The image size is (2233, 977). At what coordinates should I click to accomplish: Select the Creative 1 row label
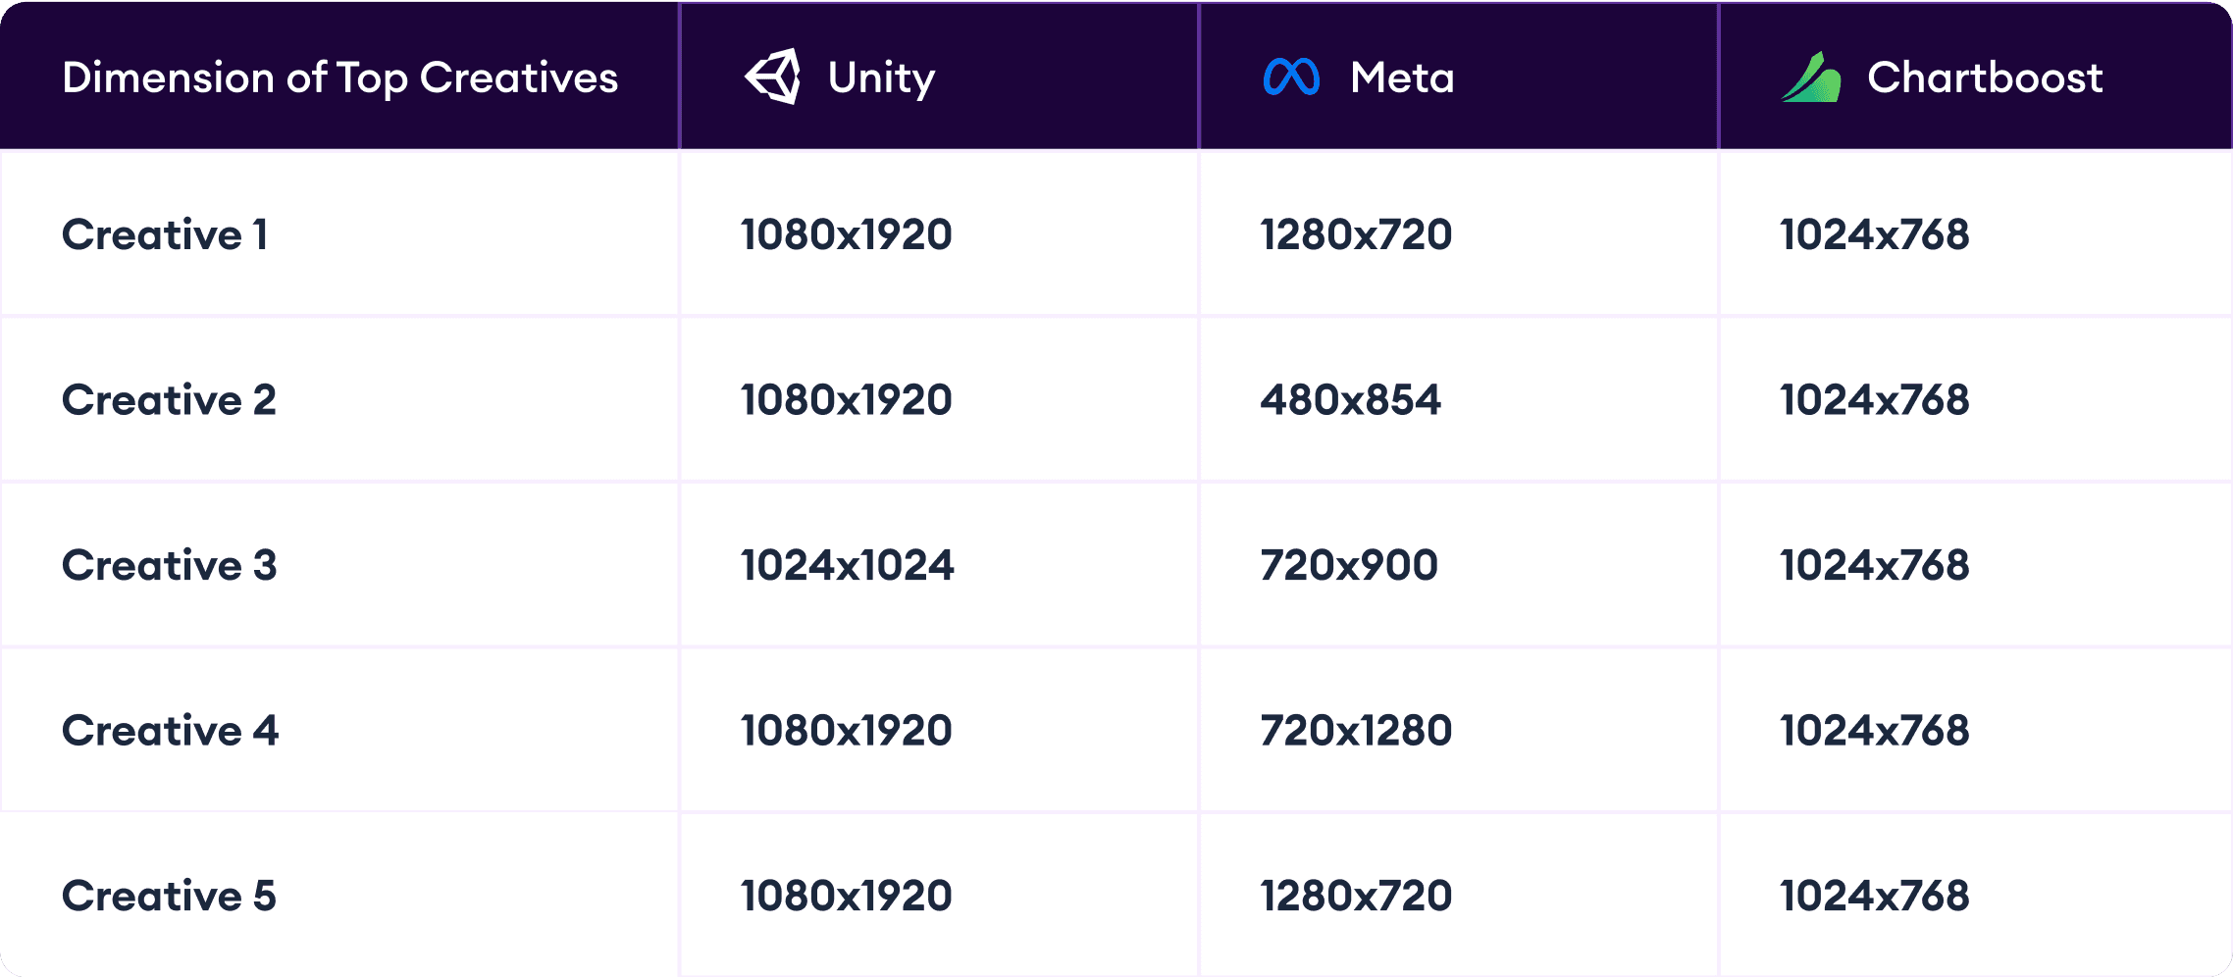tap(165, 234)
